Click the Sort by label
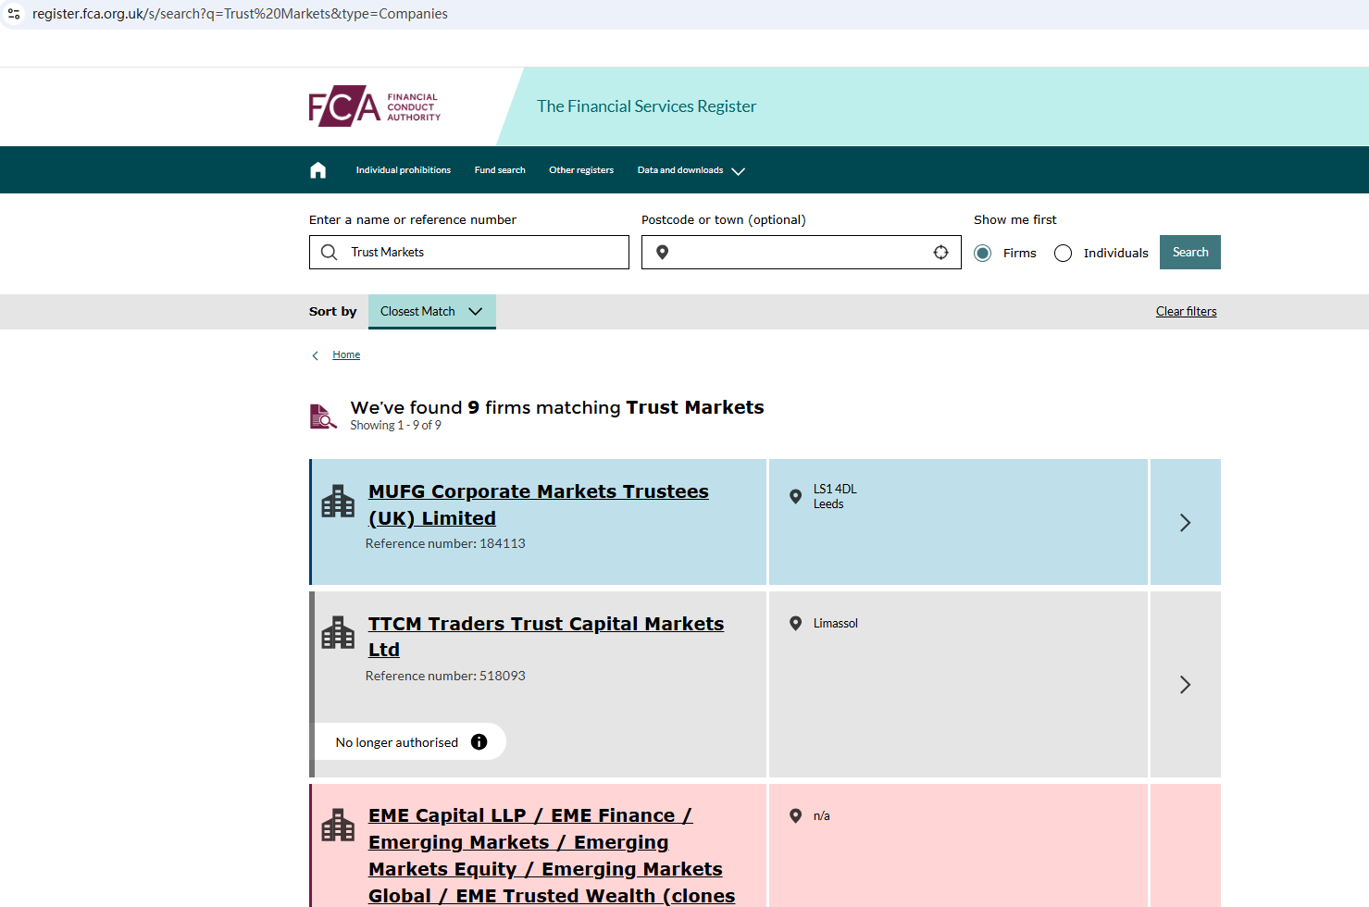Screen dimensions: 1369x907 [x=333, y=312]
